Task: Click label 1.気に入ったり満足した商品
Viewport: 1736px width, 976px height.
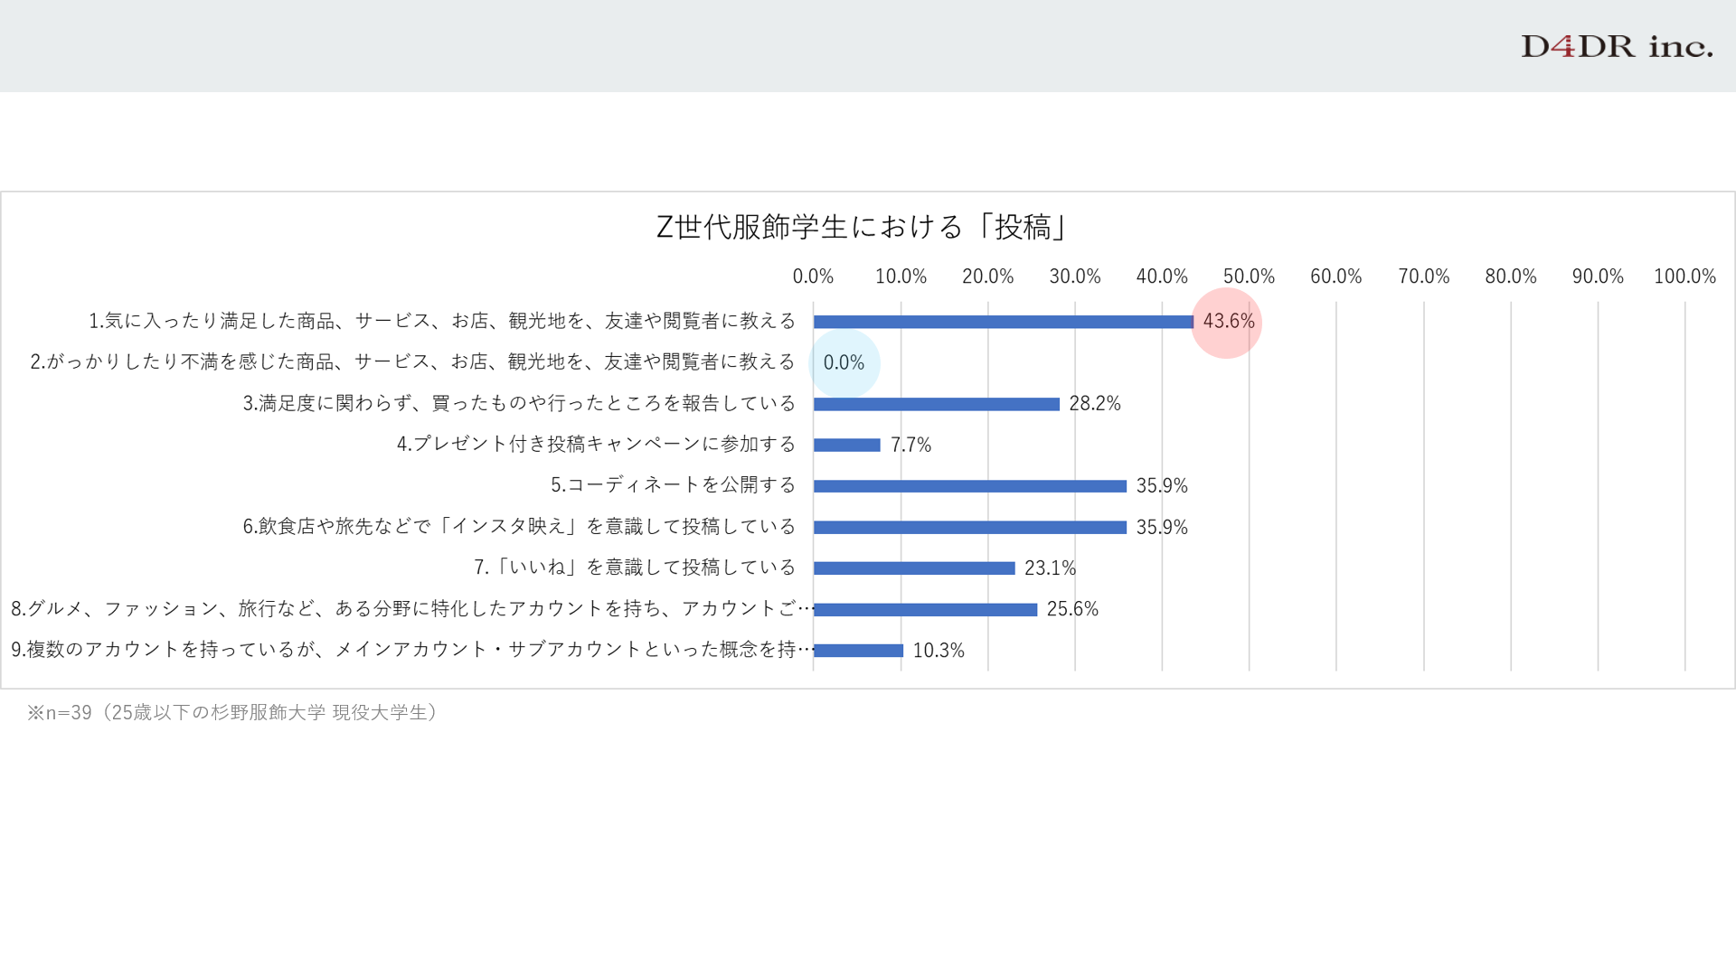Action: 442,321
